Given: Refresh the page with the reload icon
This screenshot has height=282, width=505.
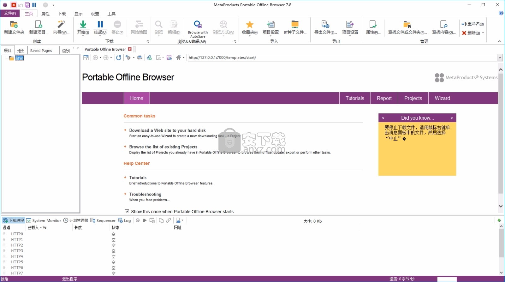Looking at the screenshot, I should pos(118,57).
